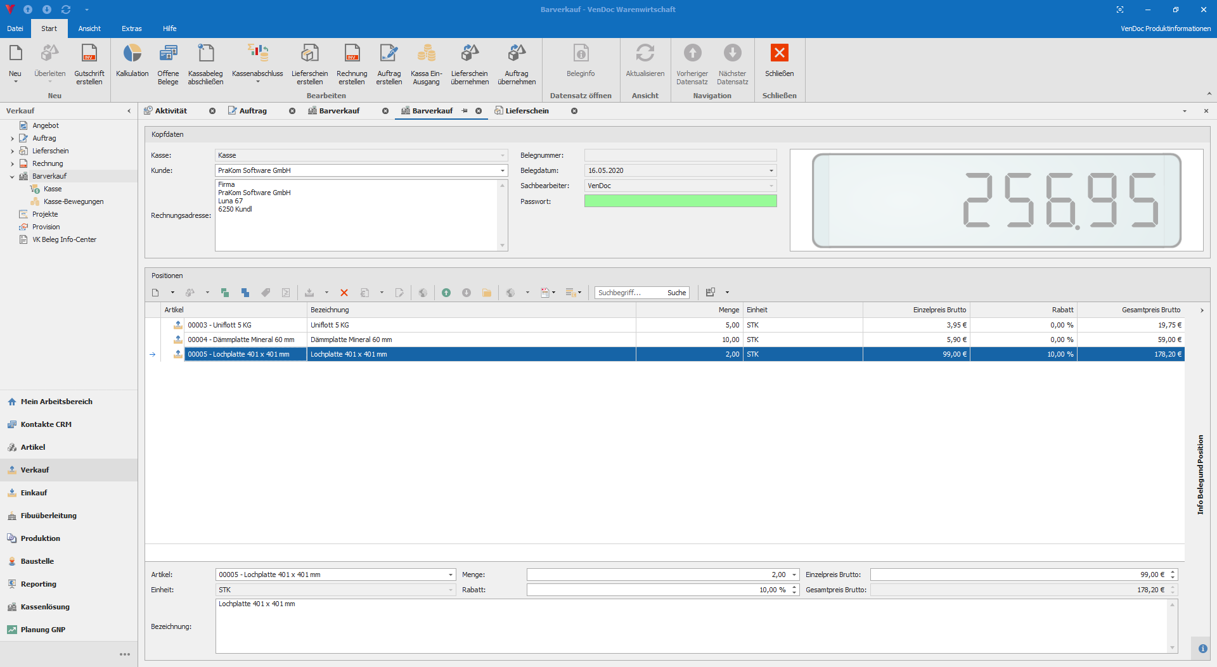
Task: Collapse the Verkauf navigation panel
Action: pos(129,111)
